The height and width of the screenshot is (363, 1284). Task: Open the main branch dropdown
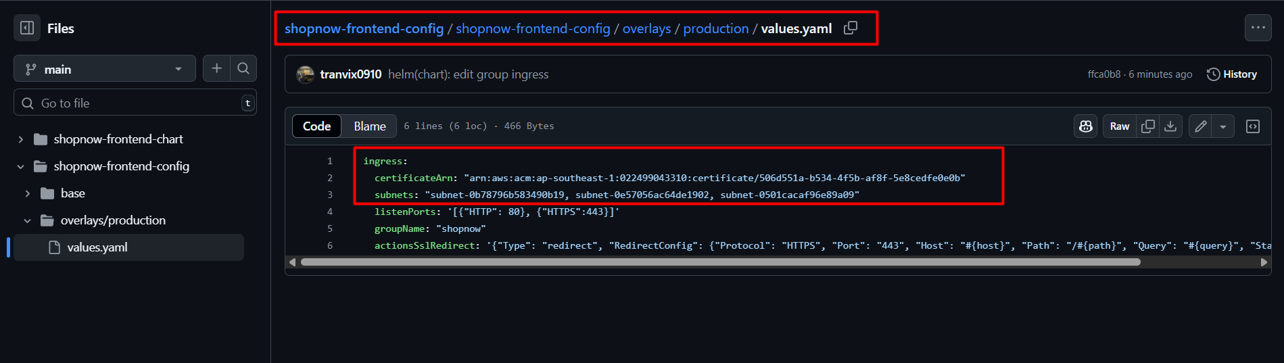pos(105,69)
